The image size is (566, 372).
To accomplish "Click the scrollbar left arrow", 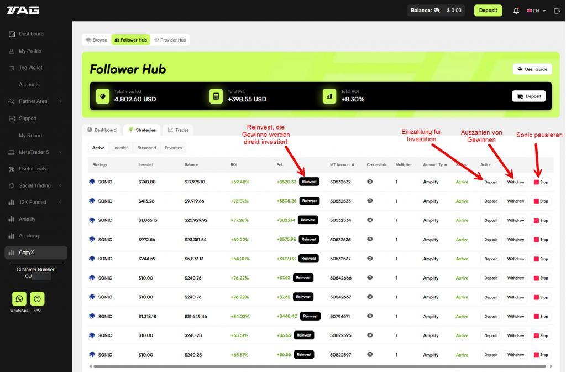I will (90, 366).
